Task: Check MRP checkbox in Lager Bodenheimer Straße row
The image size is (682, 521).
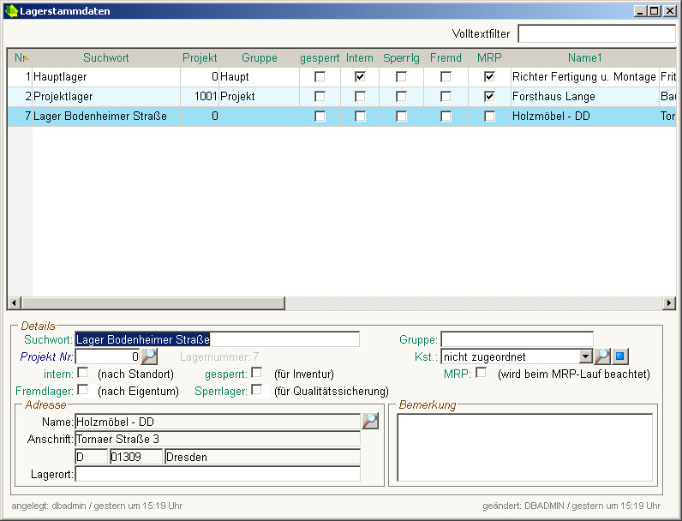Action: pyautogui.click(x=489, y=117)
